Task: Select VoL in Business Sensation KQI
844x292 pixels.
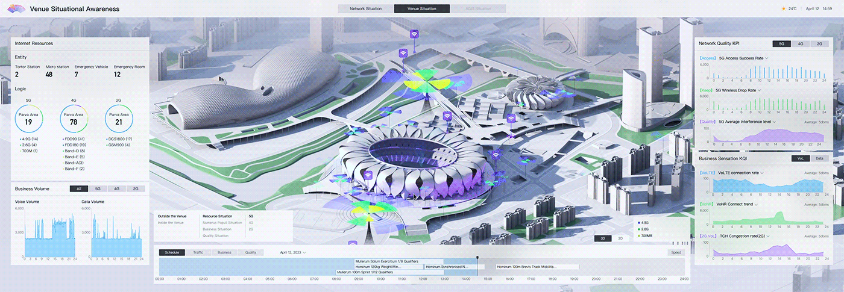Action: pos(801,158)
